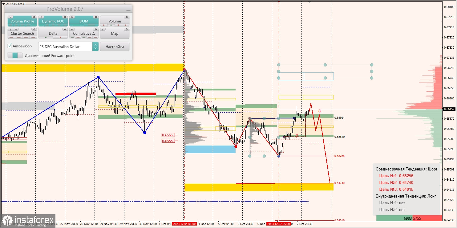Click the 0.65981 zone label
This screenshot has height=228, width=457.
(x=339, y=118)
